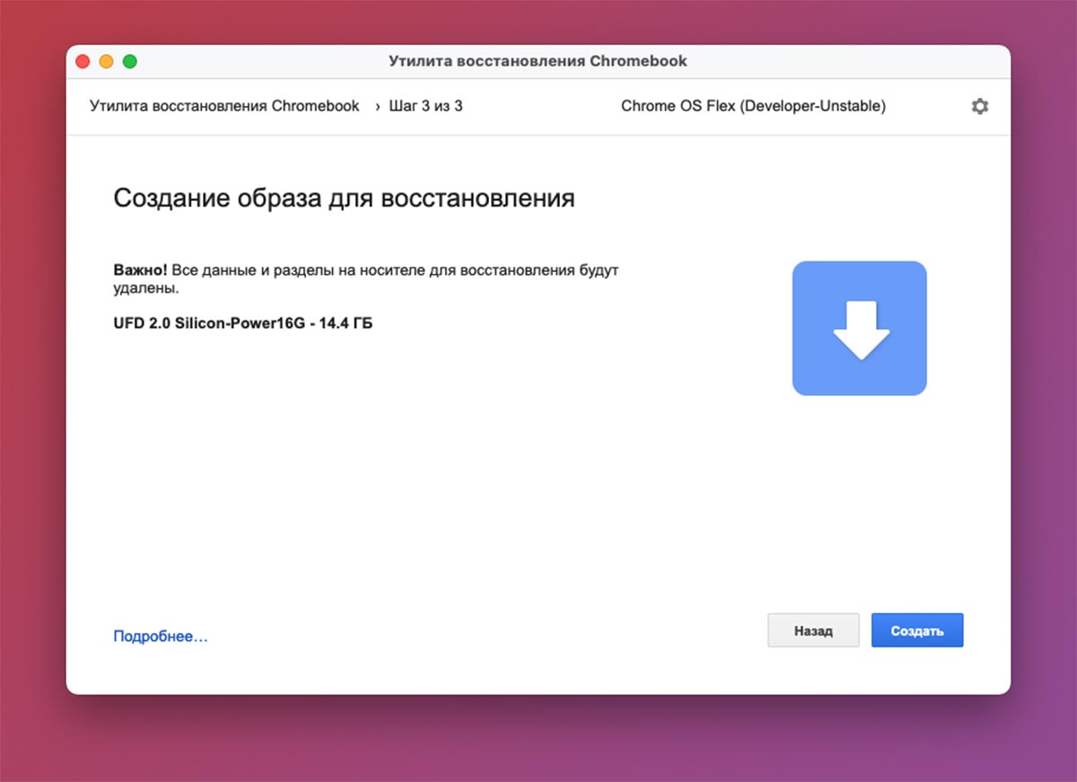Select the Шаг 3 из 3 step label
Screen dimensions: 1077x782
[x=425, y=106]
